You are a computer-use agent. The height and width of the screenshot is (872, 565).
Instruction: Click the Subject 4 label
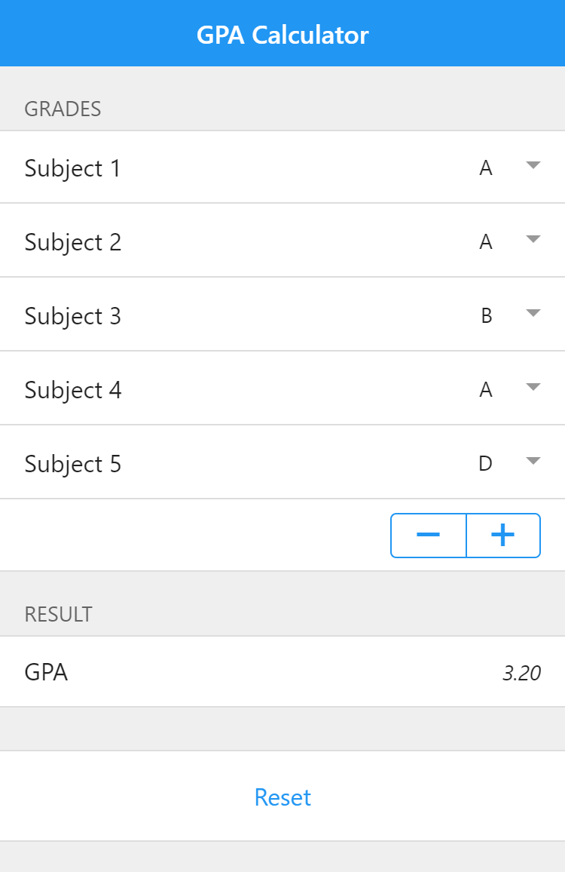click(x=73, y=391)
